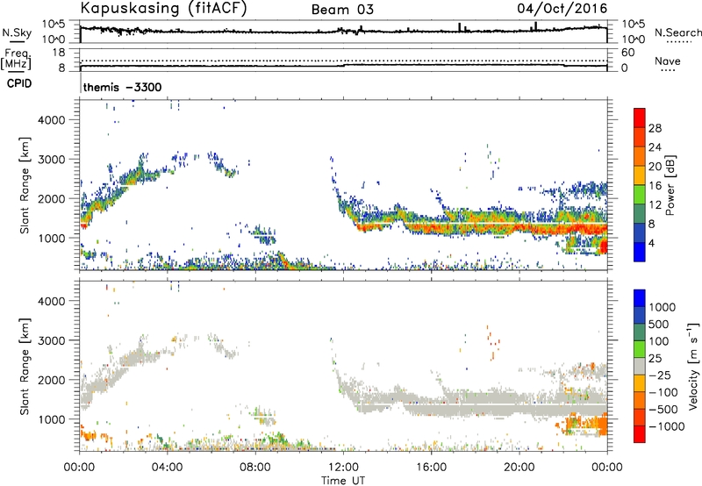The image size is (702, 486).
Task: Click the "4000" tick on power panel axis
Action: click(x=52, y=120)
